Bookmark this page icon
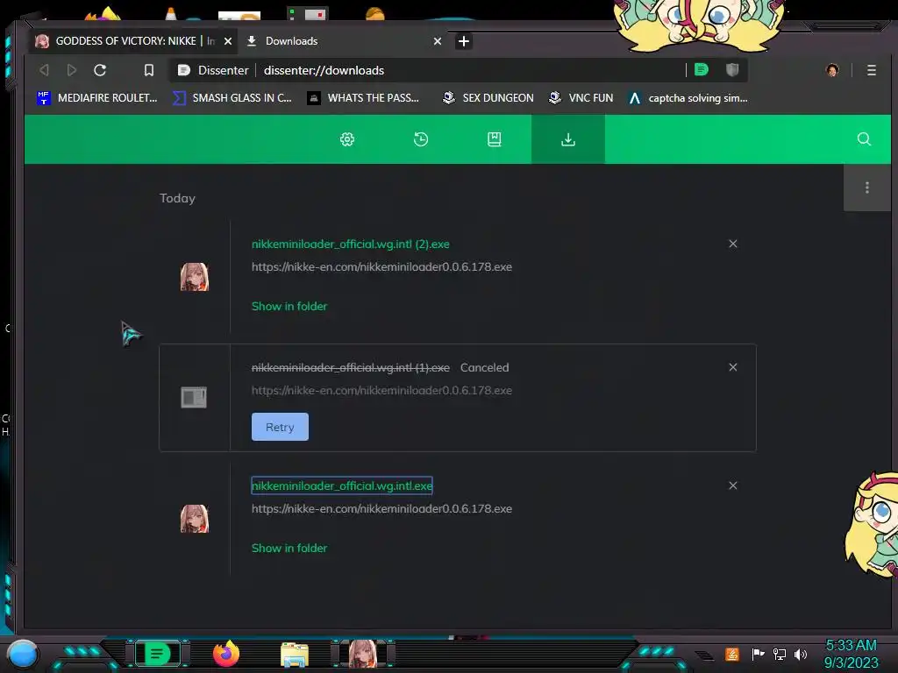 [149, 70]
